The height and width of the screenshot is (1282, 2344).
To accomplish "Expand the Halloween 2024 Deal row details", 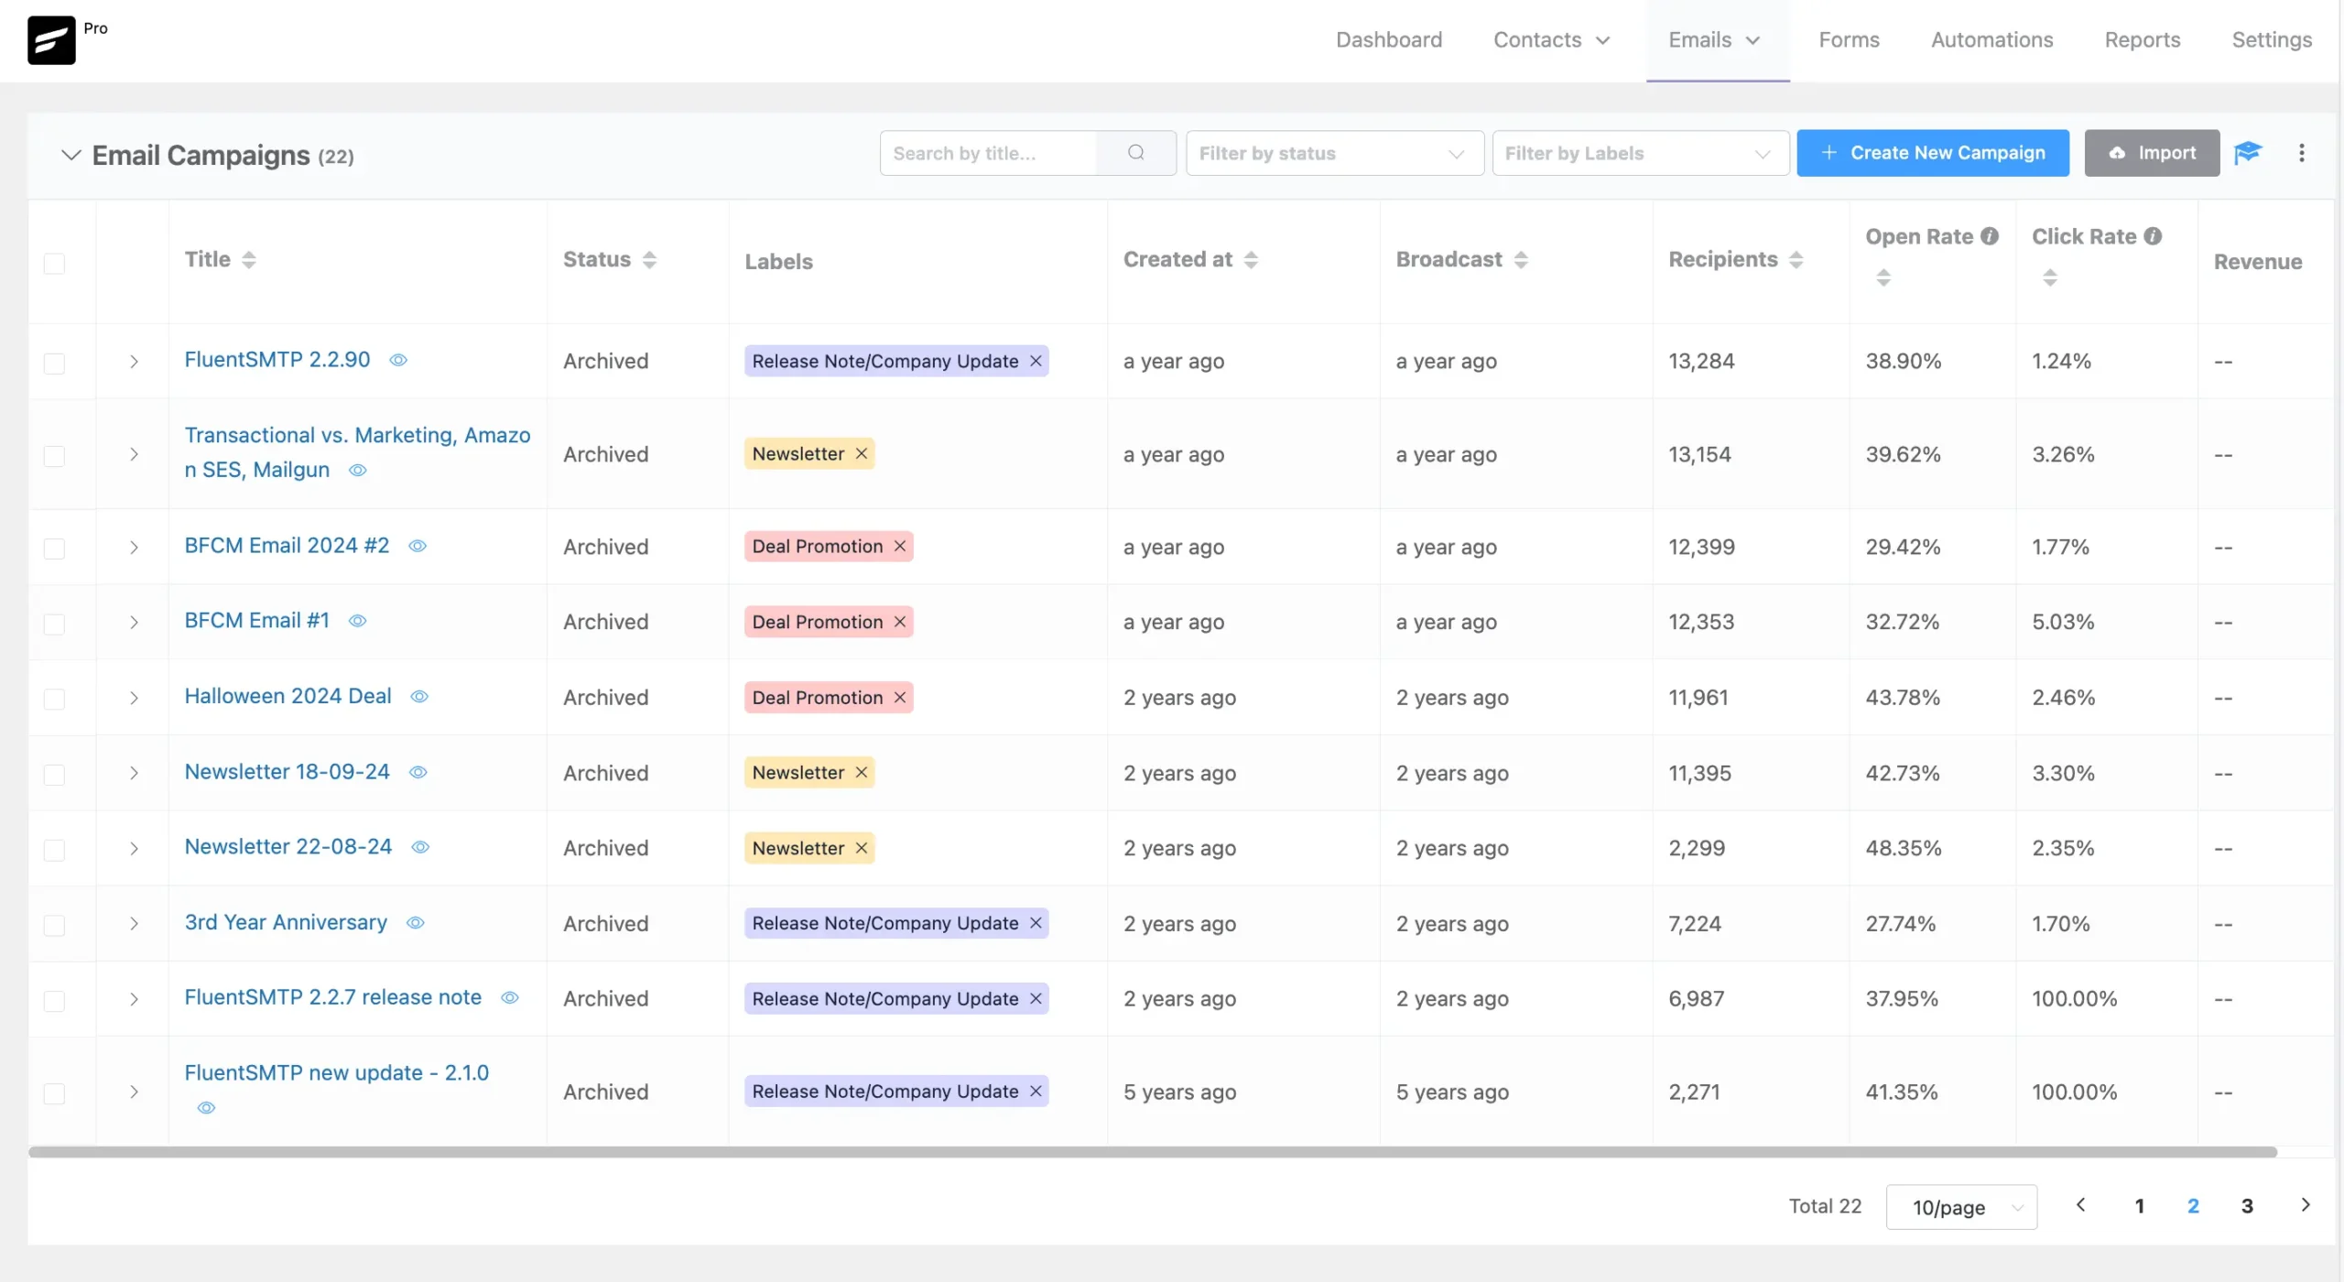I will point(134,698).
